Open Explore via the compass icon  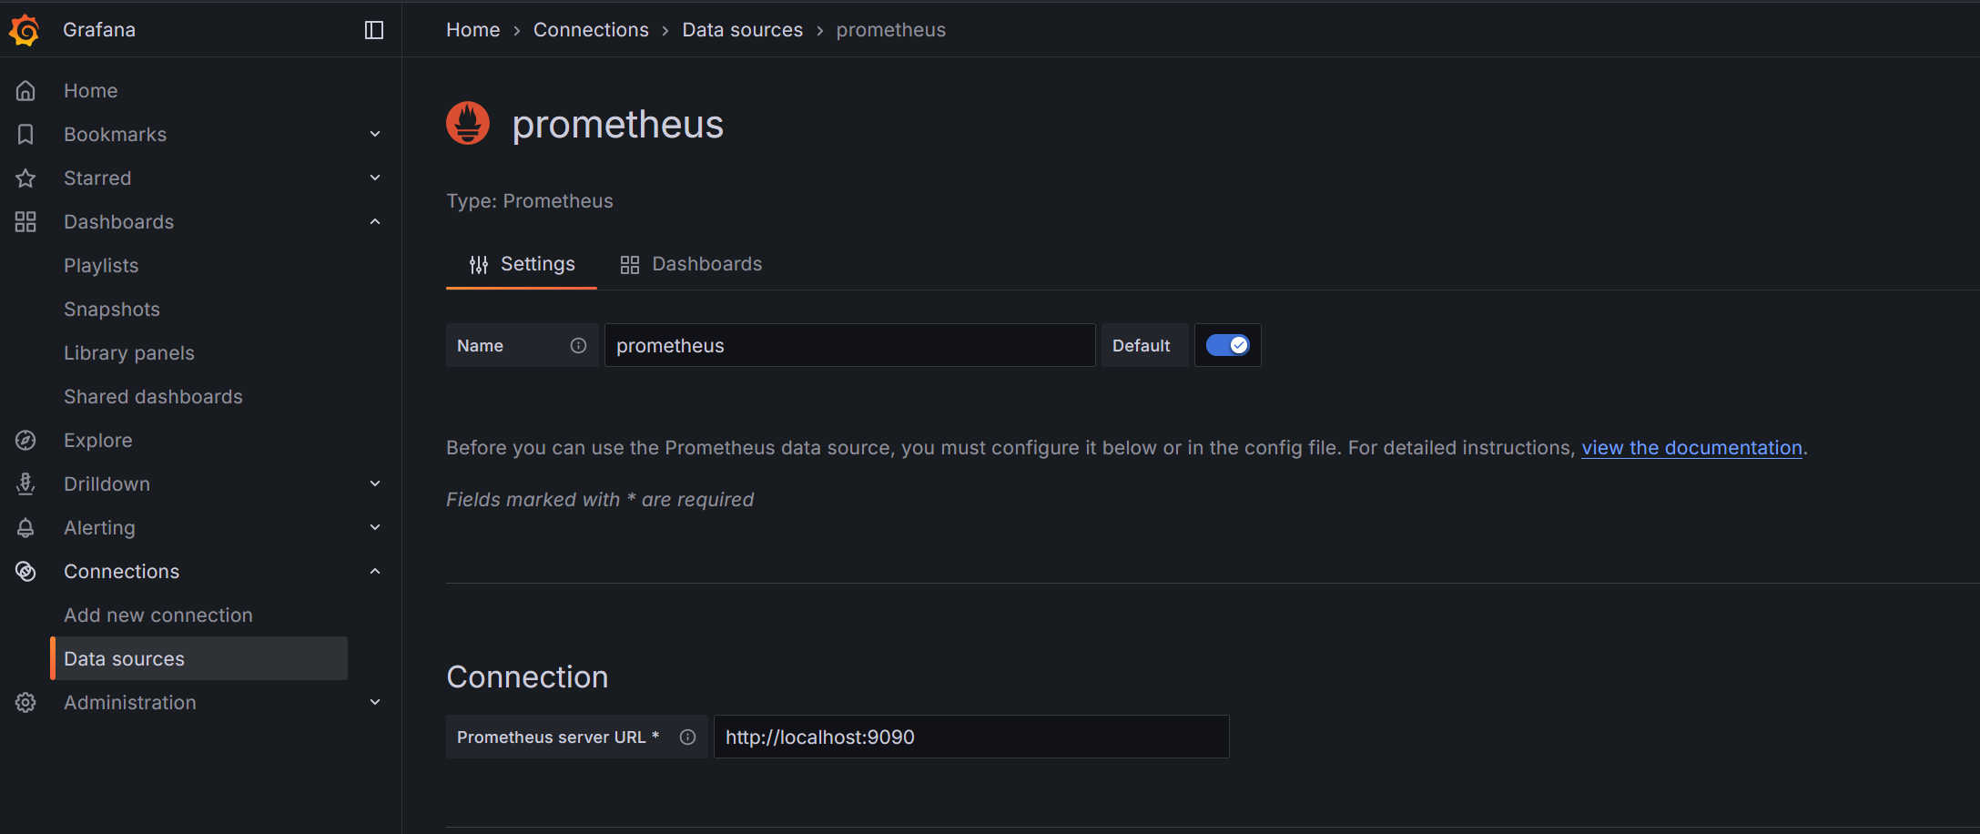tap(25, 440)
